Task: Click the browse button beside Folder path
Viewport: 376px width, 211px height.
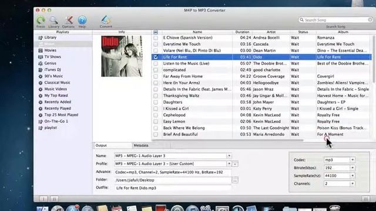Action: tap(235, 180)
